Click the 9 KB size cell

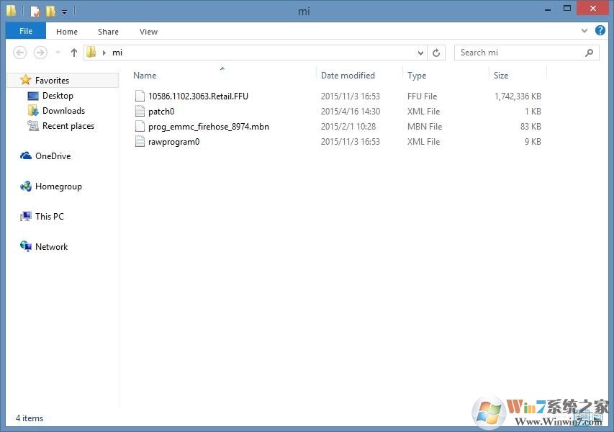(533, 142)
